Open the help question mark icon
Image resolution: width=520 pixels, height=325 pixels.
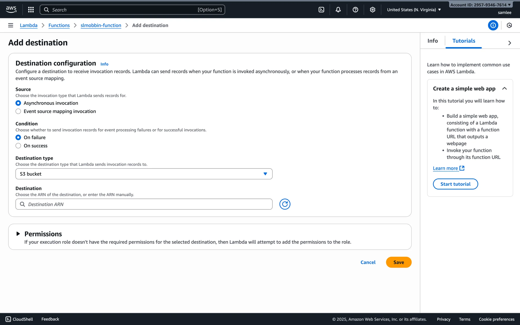coord(355,10)
